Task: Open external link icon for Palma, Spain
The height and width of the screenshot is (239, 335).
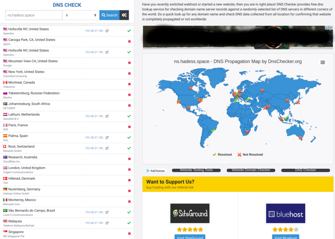Action: (107, 137)
